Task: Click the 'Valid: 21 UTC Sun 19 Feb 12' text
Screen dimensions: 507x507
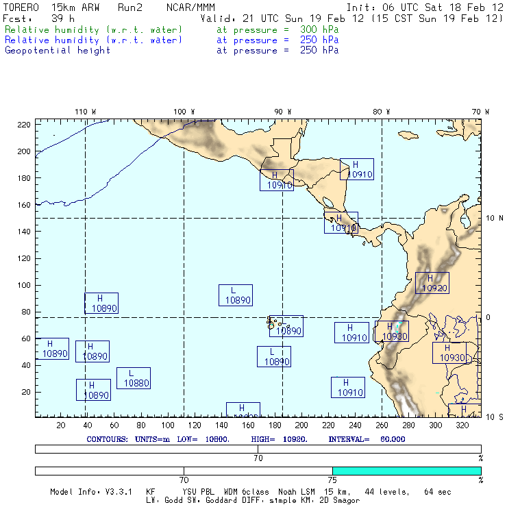Action: (282, 18)
